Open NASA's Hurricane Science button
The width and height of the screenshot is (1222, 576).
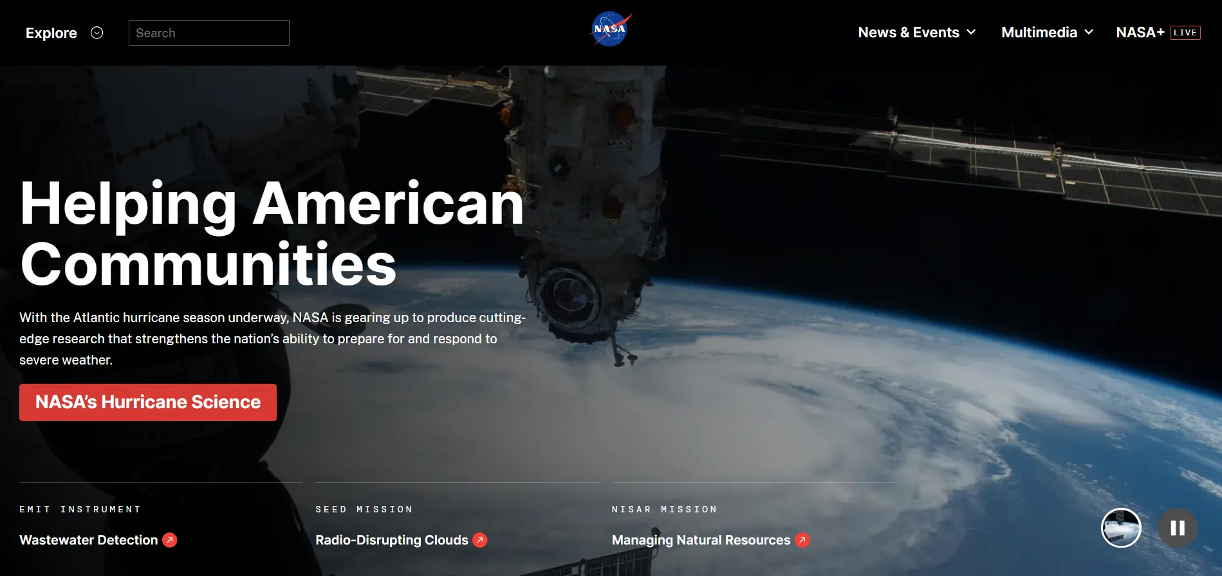tap(148, 402)
